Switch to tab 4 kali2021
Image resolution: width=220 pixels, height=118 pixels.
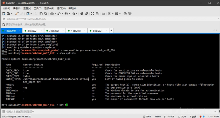tap(76, 31)
